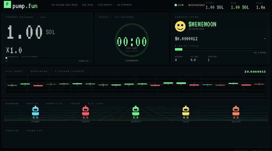Select the red Auditor robot agent
The height and width of the screenshot is (151, 272).
pyautogui.click(x=85, y=112)
